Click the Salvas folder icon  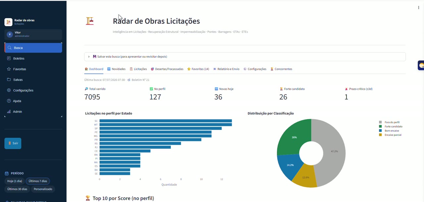point(9,79)
